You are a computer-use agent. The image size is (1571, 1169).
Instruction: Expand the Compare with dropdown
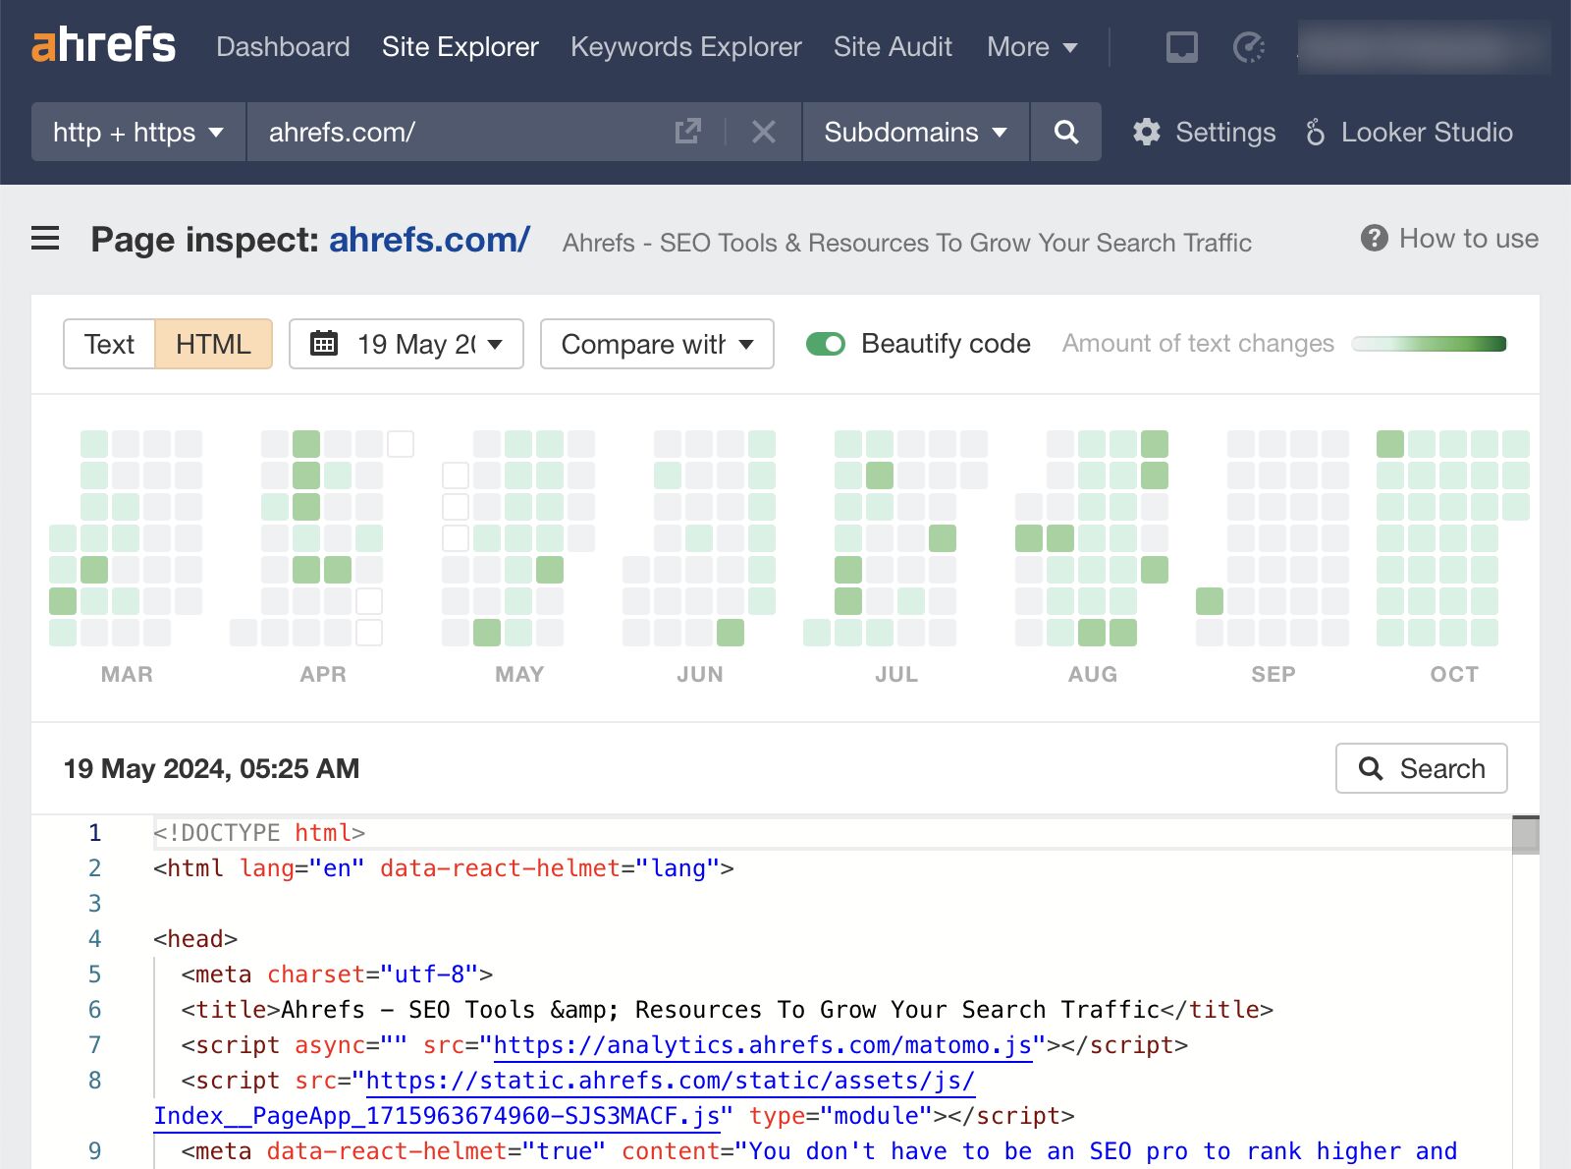(x=656, y=344)
